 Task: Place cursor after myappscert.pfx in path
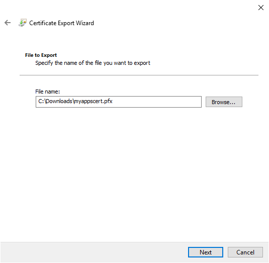pos(113,101)
